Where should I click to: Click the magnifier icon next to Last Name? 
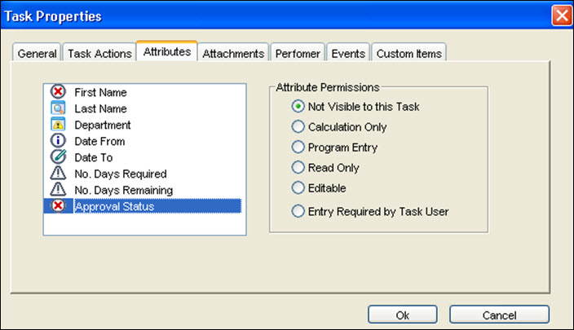[58, 108]
